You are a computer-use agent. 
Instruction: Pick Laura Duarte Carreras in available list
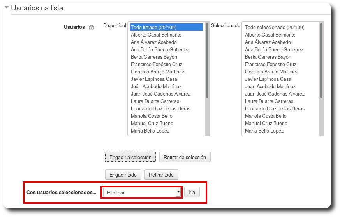pos(155,101)
